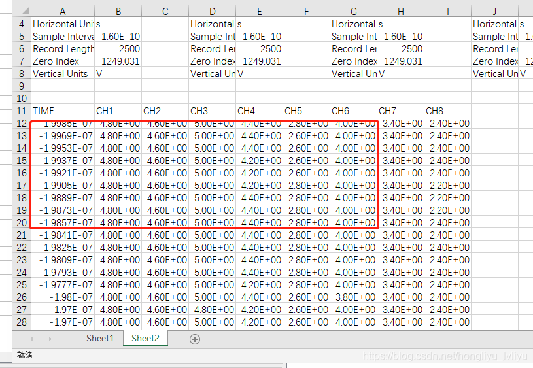This screenshot has width=533, height=368.
Task: Select column F header
Action: [306, 12]
